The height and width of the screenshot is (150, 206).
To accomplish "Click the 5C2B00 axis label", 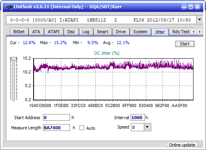I will 113,105.
